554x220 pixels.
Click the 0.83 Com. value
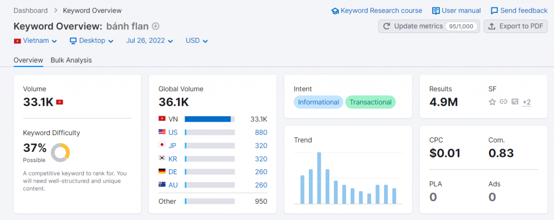(x=501, y=154)
